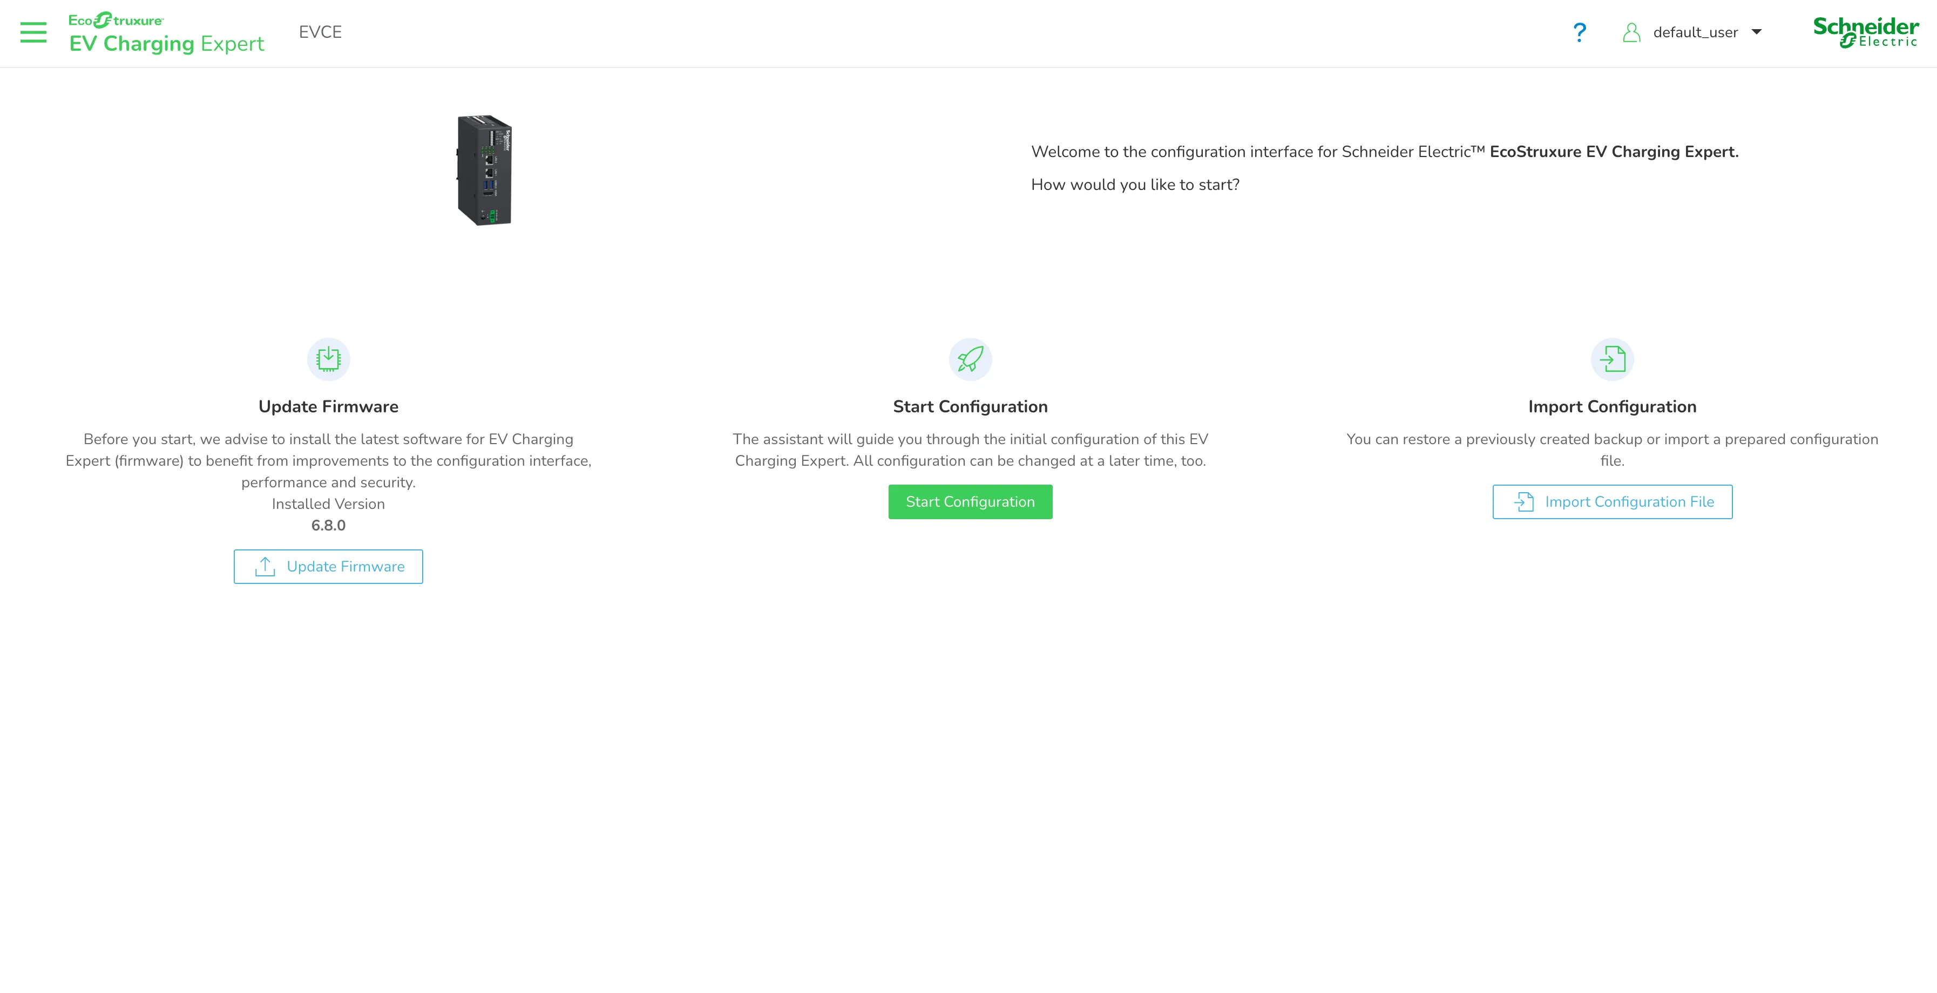
Task: Click Import Configuration File button
Action: pos(1612,502)
